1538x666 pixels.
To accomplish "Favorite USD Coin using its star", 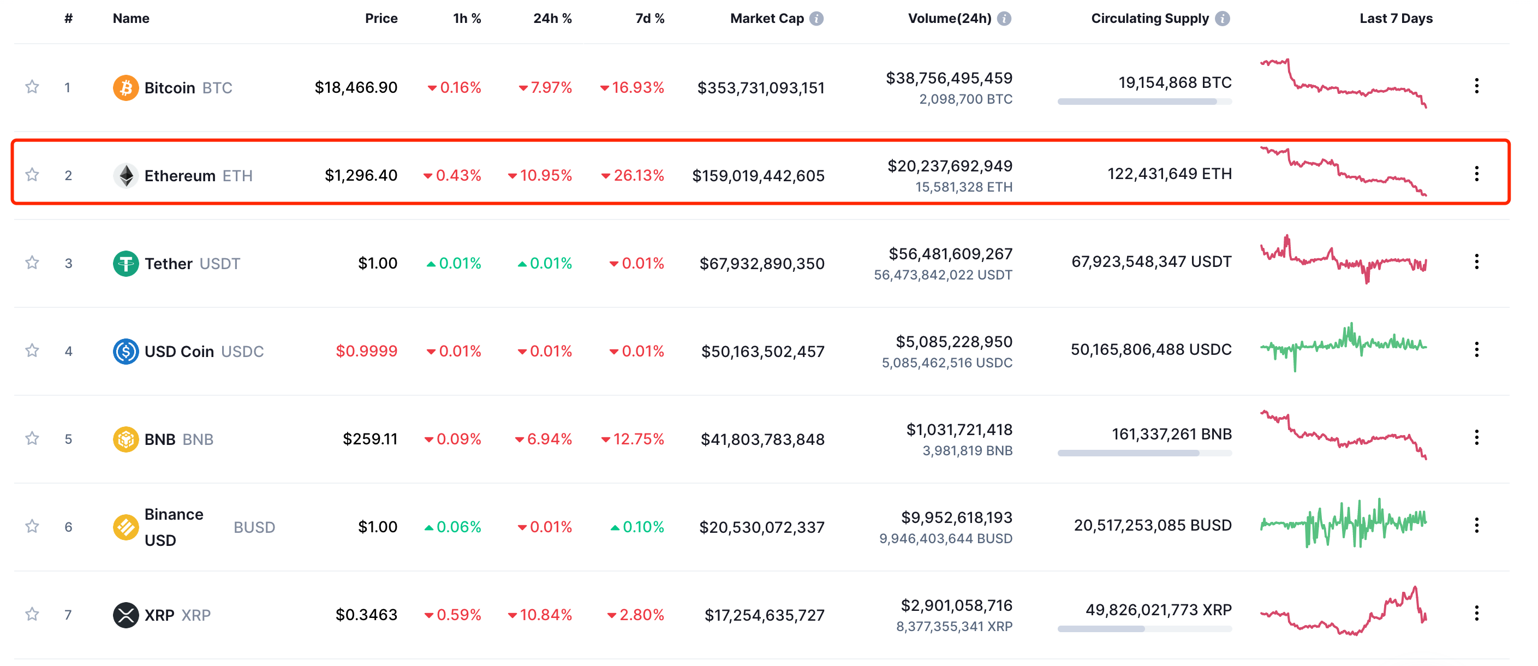I will 32,350.
